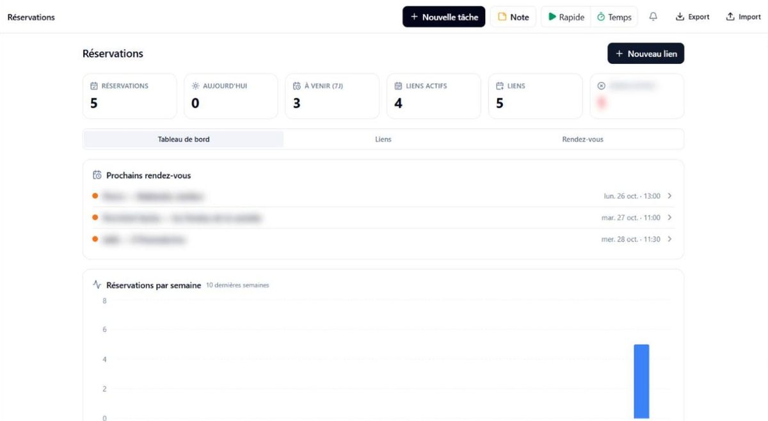
Task: Click the calendar icon next to Prochains rendez-vous
Action: click(x=97, y=175)
